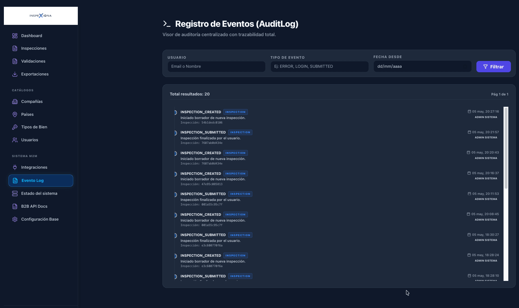Click text 'Inspección: 001a55c95c7f' under INSPECTION_SUBMITTED

201,204
